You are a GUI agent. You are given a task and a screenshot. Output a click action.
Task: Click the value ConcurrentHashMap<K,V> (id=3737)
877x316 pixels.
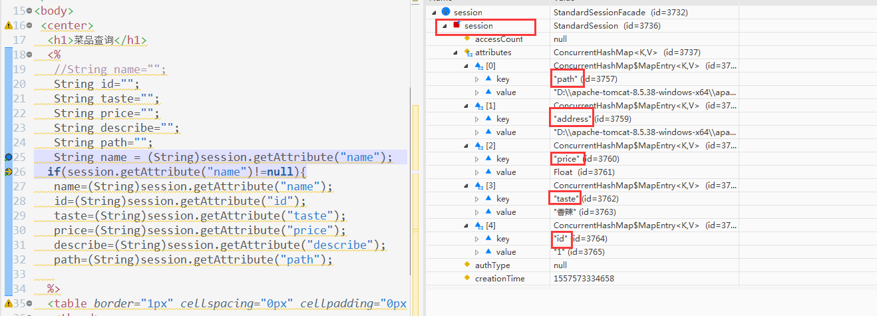click(627, 52)
